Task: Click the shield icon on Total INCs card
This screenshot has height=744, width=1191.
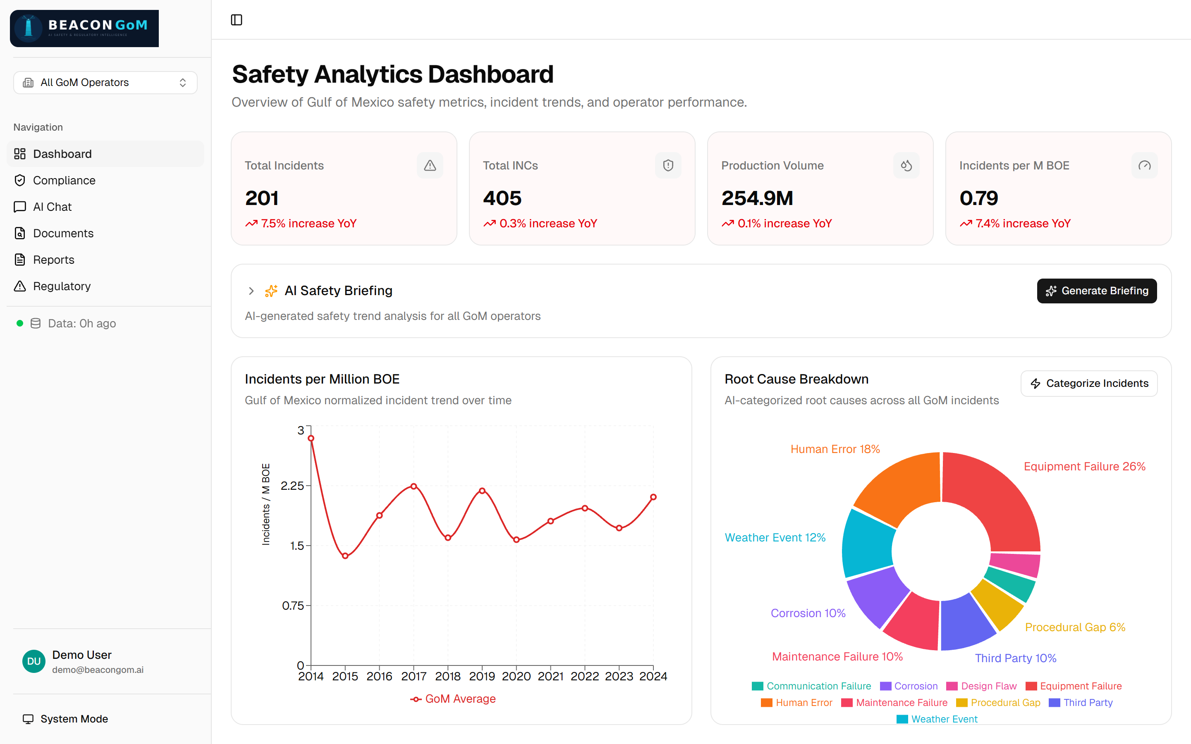Action: (668, 165)
